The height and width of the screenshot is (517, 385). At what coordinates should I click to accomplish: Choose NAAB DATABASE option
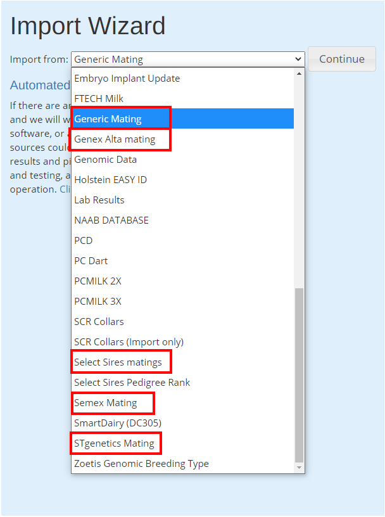tap(182, 220)
